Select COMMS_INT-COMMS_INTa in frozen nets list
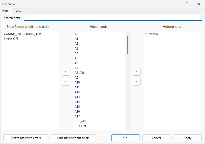Screen dimensions: 205x144 tap(23, 34)
